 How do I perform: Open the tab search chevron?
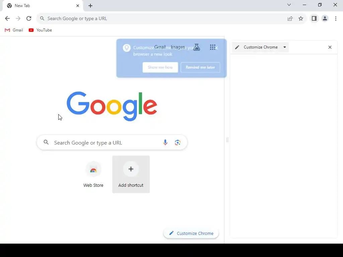[289, 5]
